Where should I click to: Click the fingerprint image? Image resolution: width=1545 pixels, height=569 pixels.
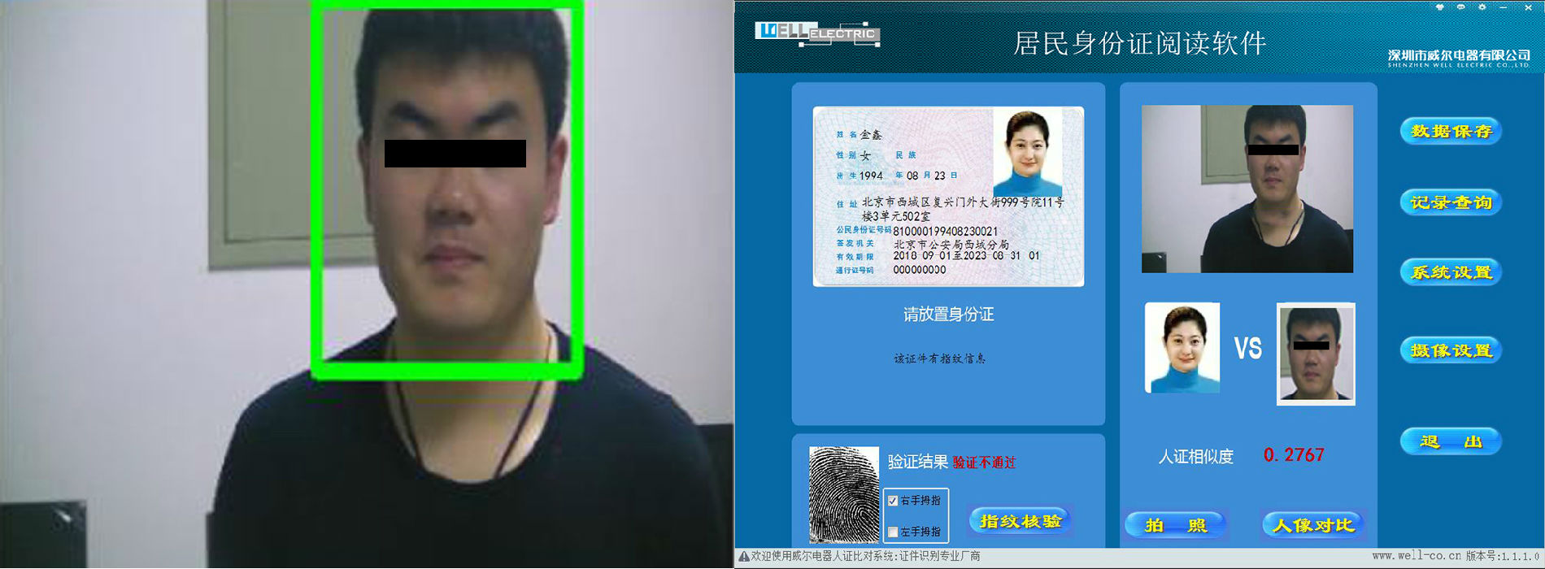pos(843,494)
